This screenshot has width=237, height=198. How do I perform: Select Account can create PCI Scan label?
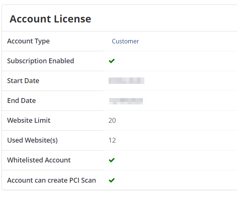[x=51, y=180]
